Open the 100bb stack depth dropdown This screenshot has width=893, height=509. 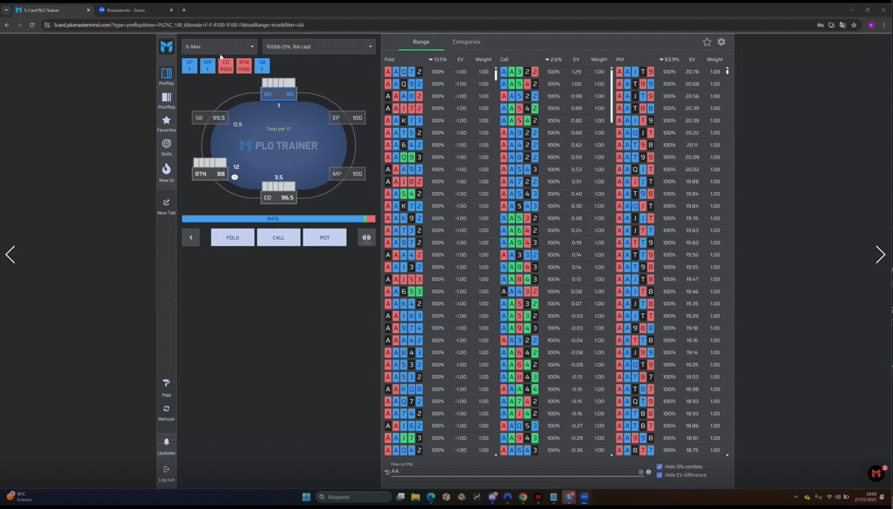tap(319, 47)
